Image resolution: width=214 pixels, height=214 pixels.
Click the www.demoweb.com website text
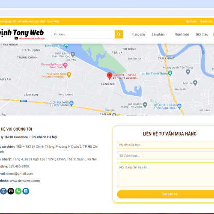pos(25,181)
